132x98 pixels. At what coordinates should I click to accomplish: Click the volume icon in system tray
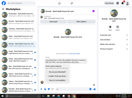point(119,96)
